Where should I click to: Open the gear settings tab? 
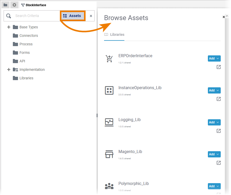point(14,5)
